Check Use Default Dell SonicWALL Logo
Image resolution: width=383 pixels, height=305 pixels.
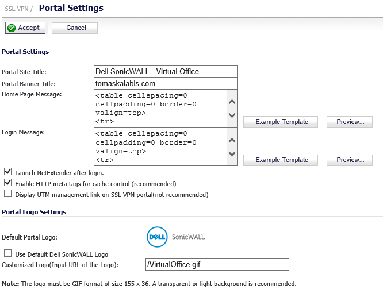pos(8,253)
